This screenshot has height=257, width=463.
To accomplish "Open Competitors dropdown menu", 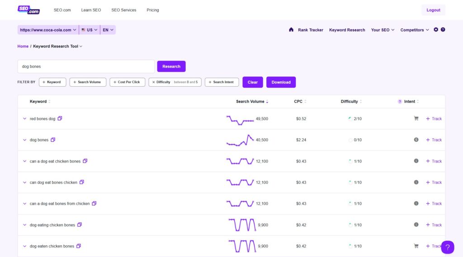I will click(x=415, y=30).
